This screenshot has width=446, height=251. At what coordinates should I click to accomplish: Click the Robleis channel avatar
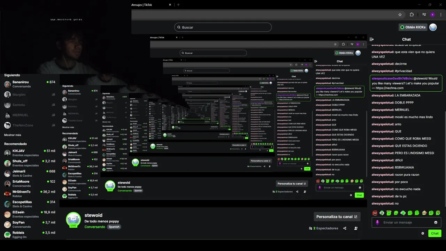click(7, 235)
